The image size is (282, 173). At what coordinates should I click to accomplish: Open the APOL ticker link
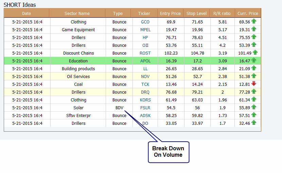point(145,61)
